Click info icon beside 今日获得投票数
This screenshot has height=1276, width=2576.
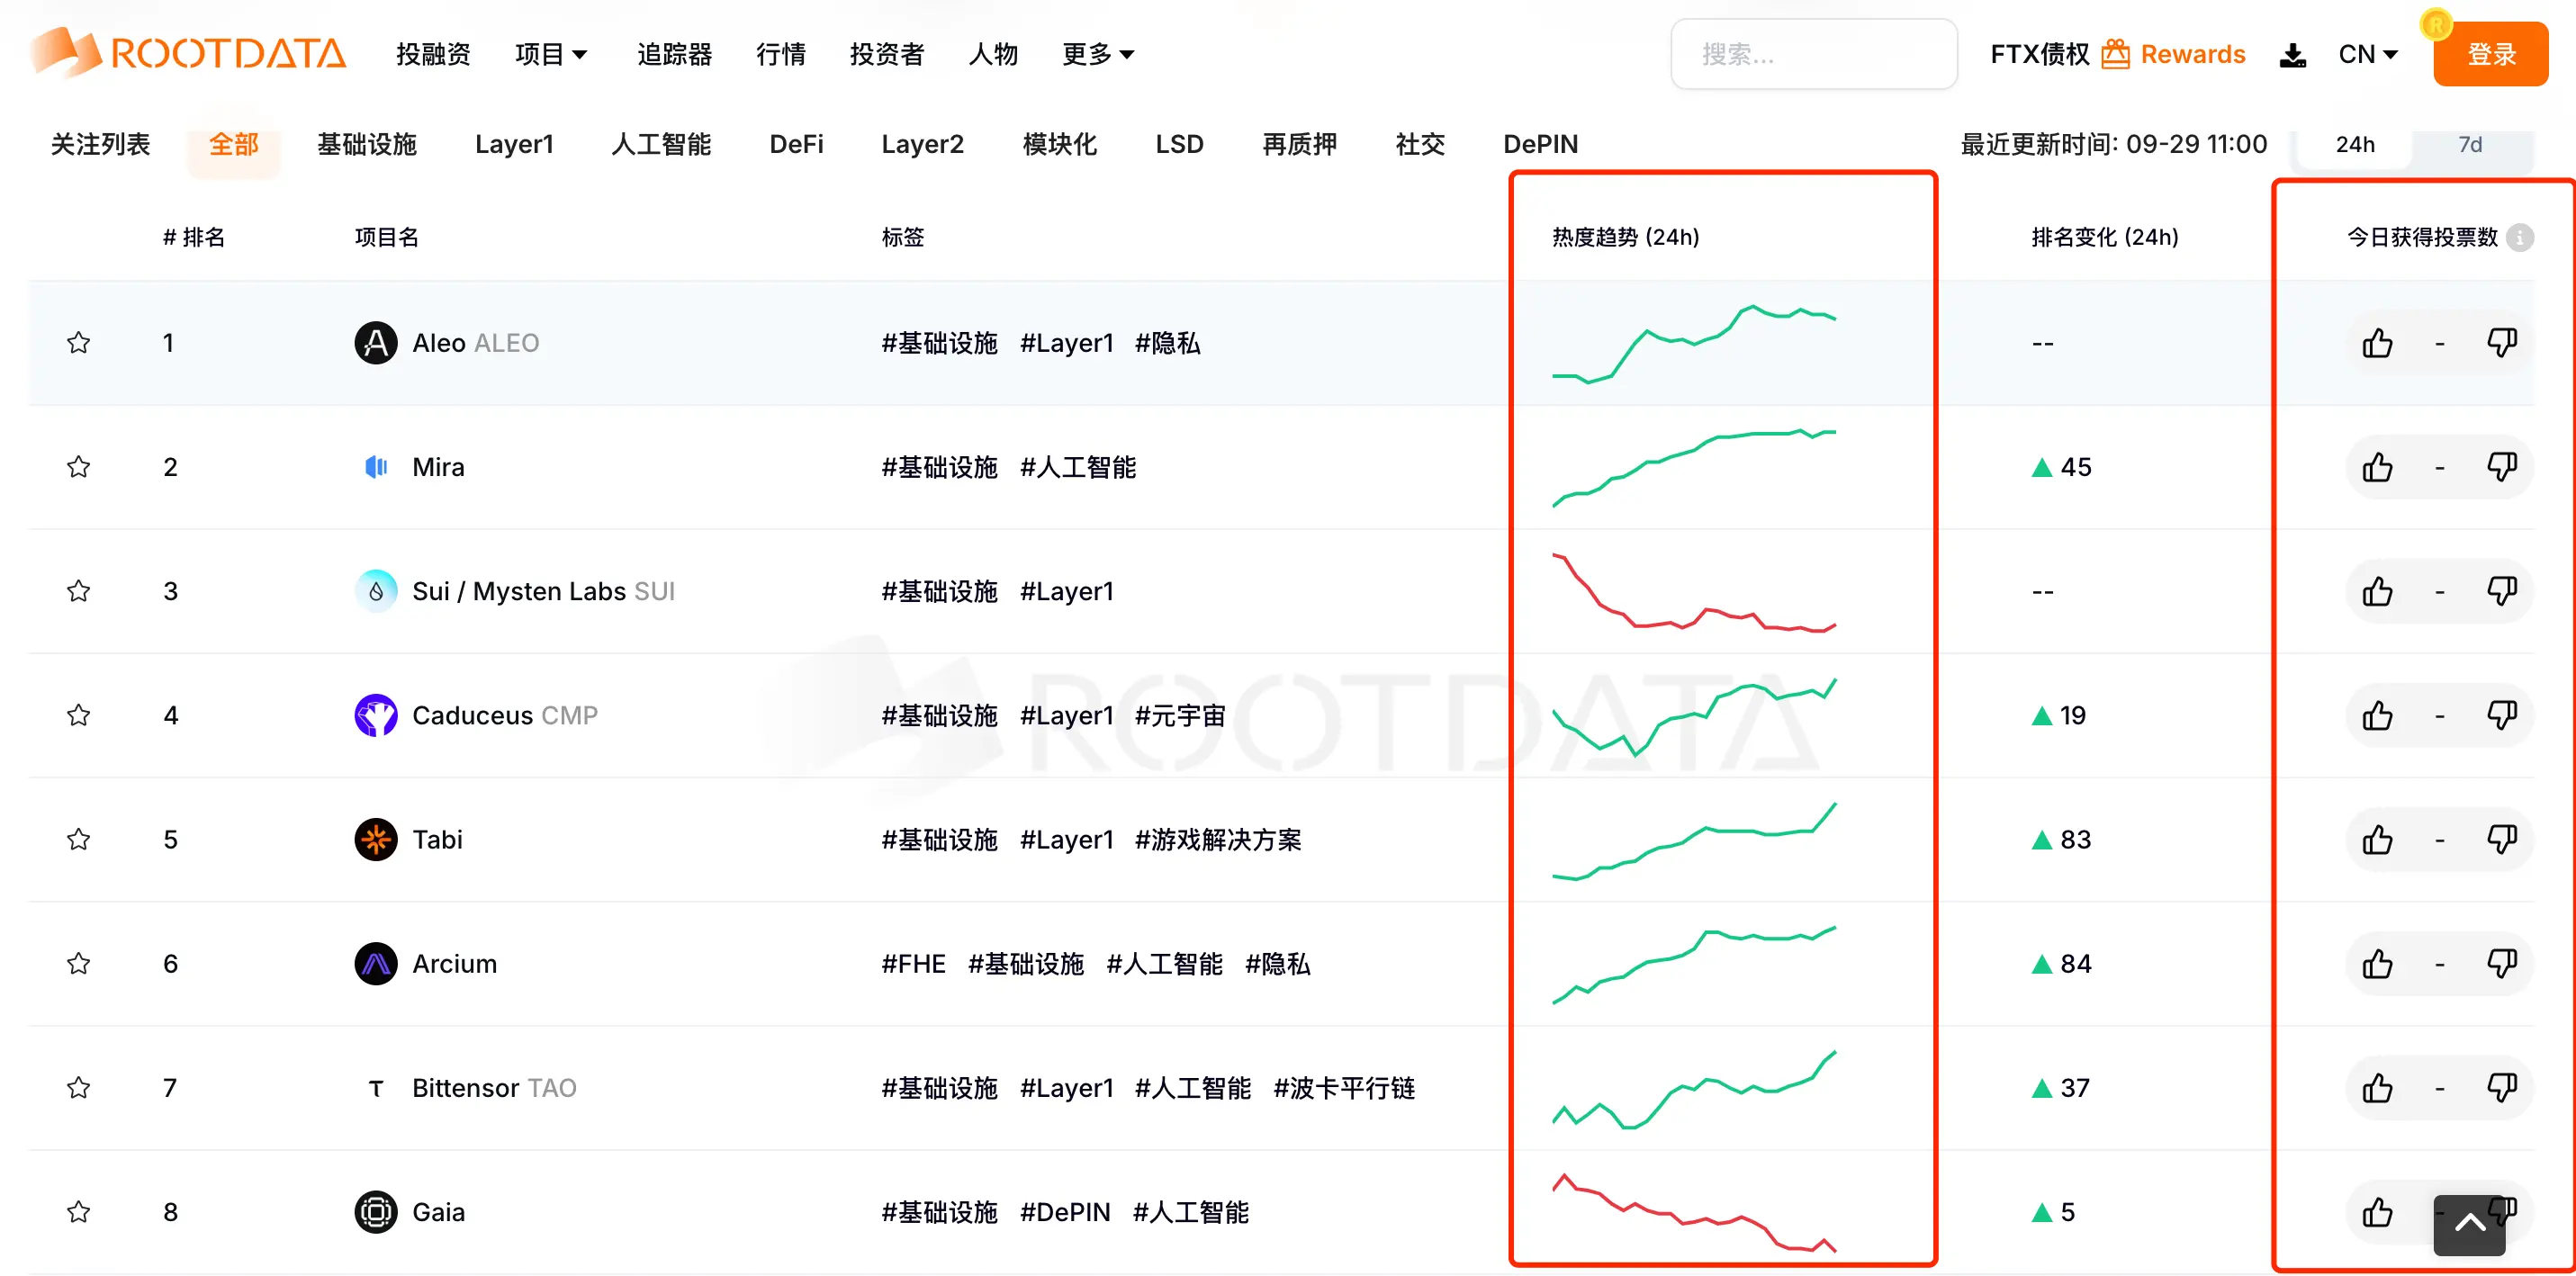pos(2521,238)
